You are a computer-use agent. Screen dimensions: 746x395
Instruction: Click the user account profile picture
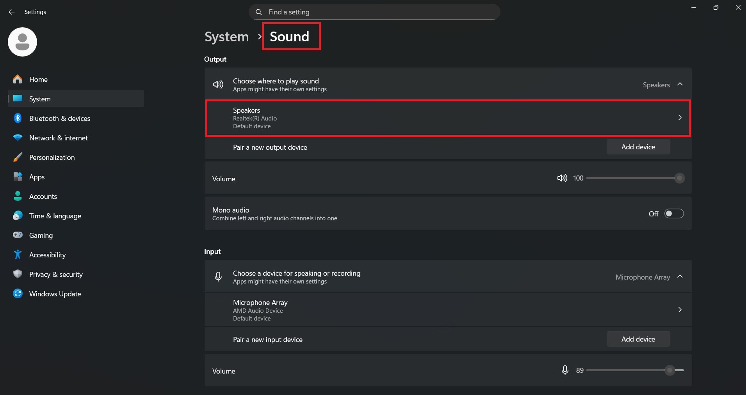click(22, 41)
